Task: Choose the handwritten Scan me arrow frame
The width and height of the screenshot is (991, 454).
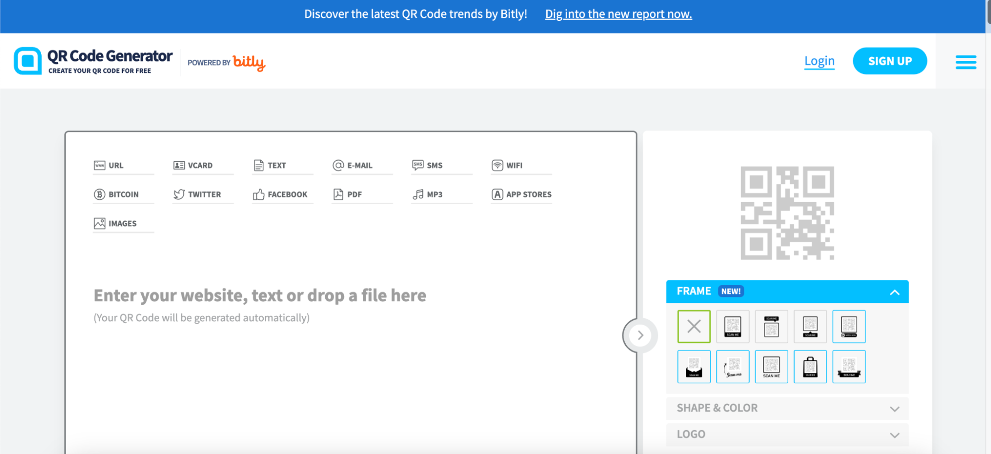Action: 733,367
